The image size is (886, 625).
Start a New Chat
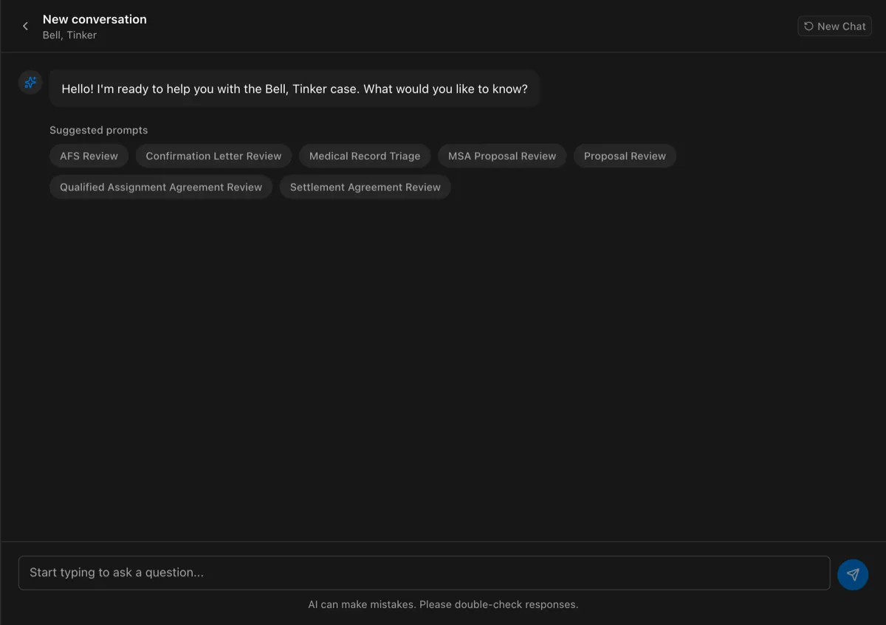pyautogui.click(x=834, y=27)
